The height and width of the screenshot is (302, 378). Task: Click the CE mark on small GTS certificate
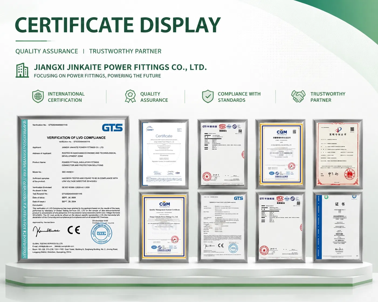221,245
